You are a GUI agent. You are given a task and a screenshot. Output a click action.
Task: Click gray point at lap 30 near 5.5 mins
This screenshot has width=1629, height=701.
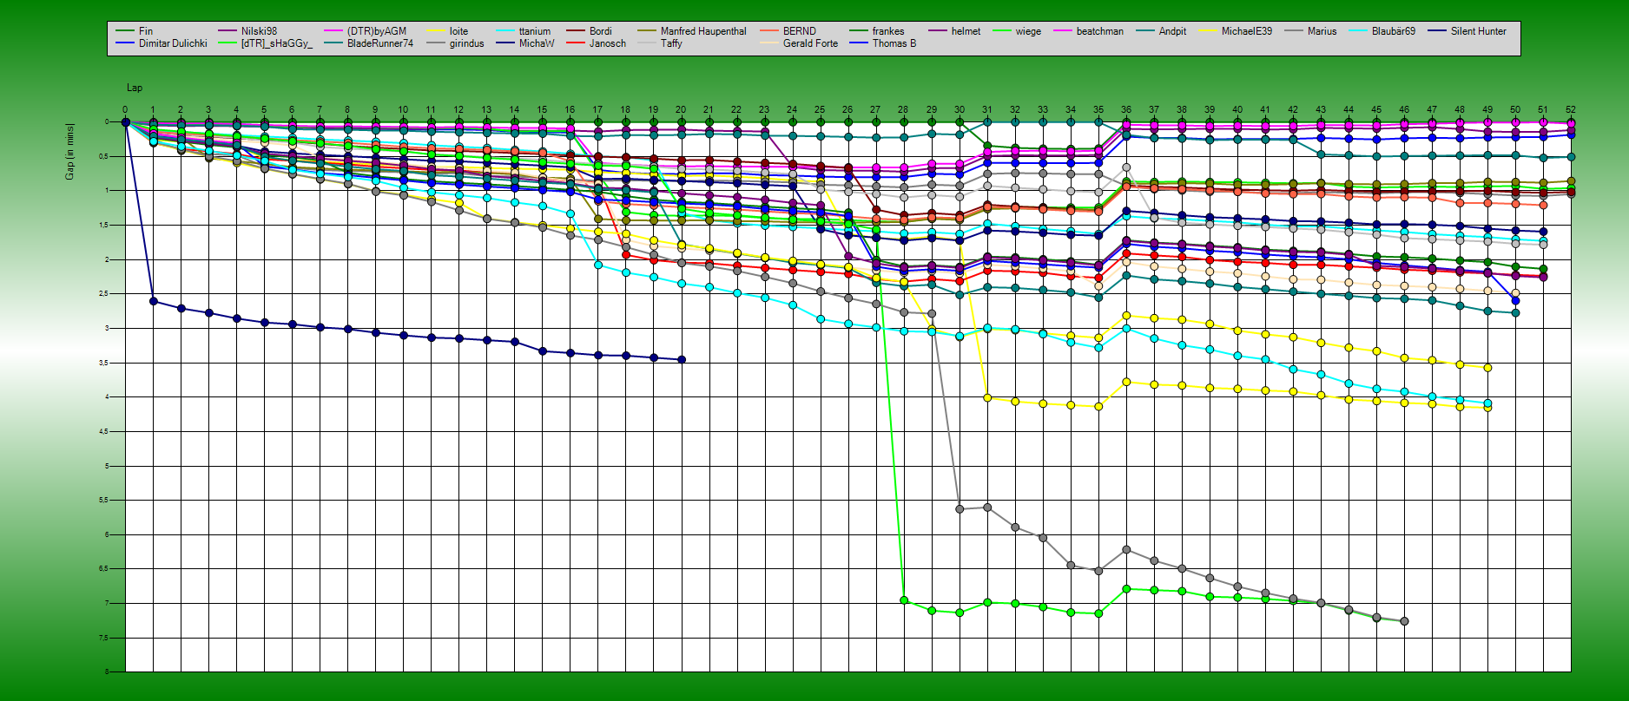(960, 509)
